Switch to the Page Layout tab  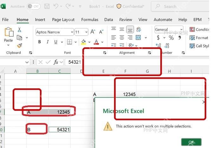[63, 20]
